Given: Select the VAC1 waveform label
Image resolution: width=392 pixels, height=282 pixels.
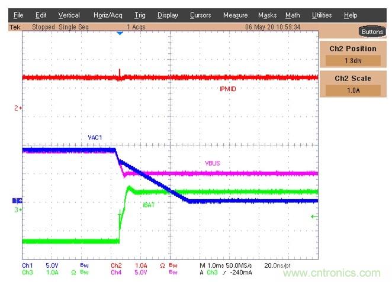Looking at the screenshot, I should (x=97, y=138).
